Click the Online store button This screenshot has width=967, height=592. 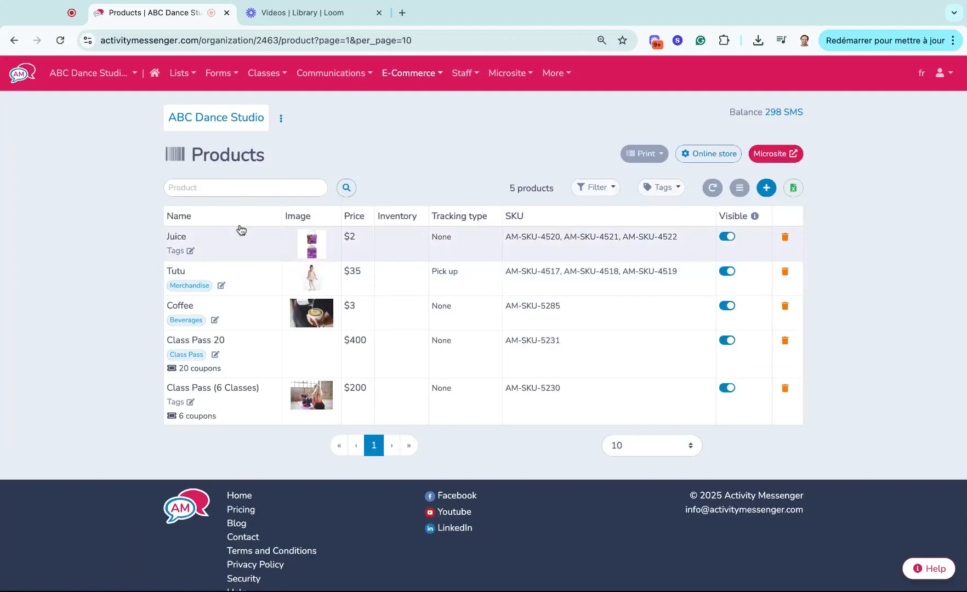[x=708, y=154]
